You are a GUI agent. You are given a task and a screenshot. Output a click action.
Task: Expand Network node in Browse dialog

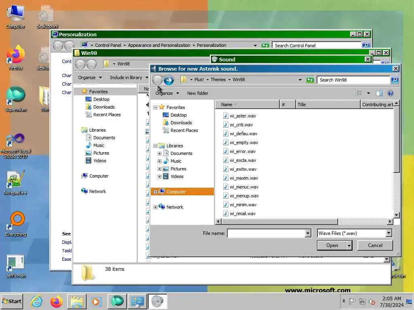point(155,207)
